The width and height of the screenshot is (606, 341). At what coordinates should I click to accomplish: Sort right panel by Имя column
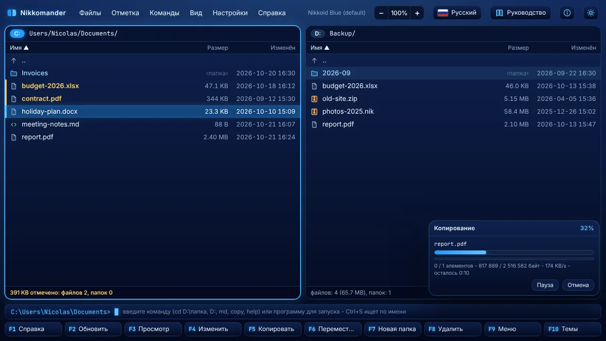pyautogui.click(x=320, y=47)
